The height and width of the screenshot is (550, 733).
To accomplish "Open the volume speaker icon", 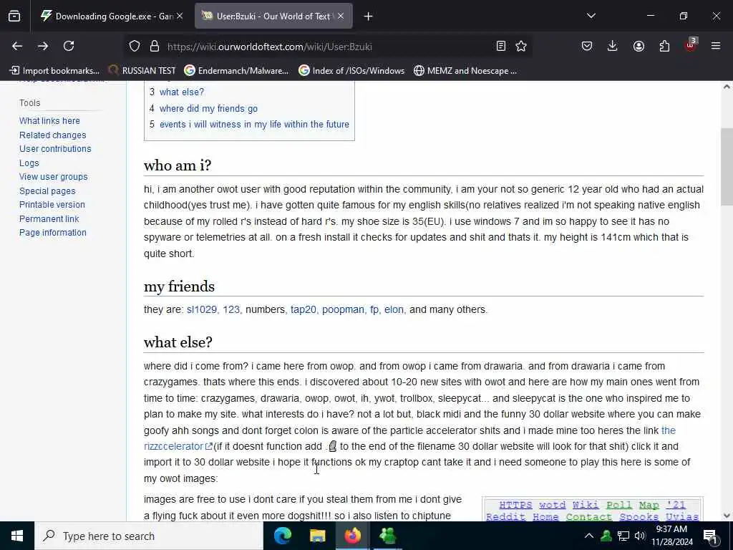I will pyautogui.click(x=640, y=536).
